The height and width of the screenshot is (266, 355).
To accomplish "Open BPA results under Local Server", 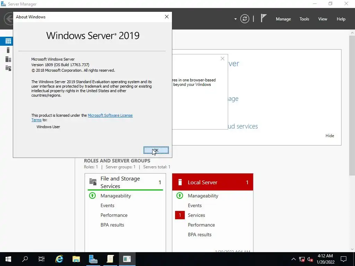I will 199,234.
